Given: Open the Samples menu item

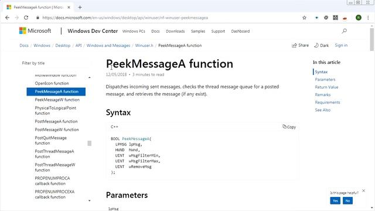Looking at the screenshot, I should pyautogui.click(x=198, y=31).
